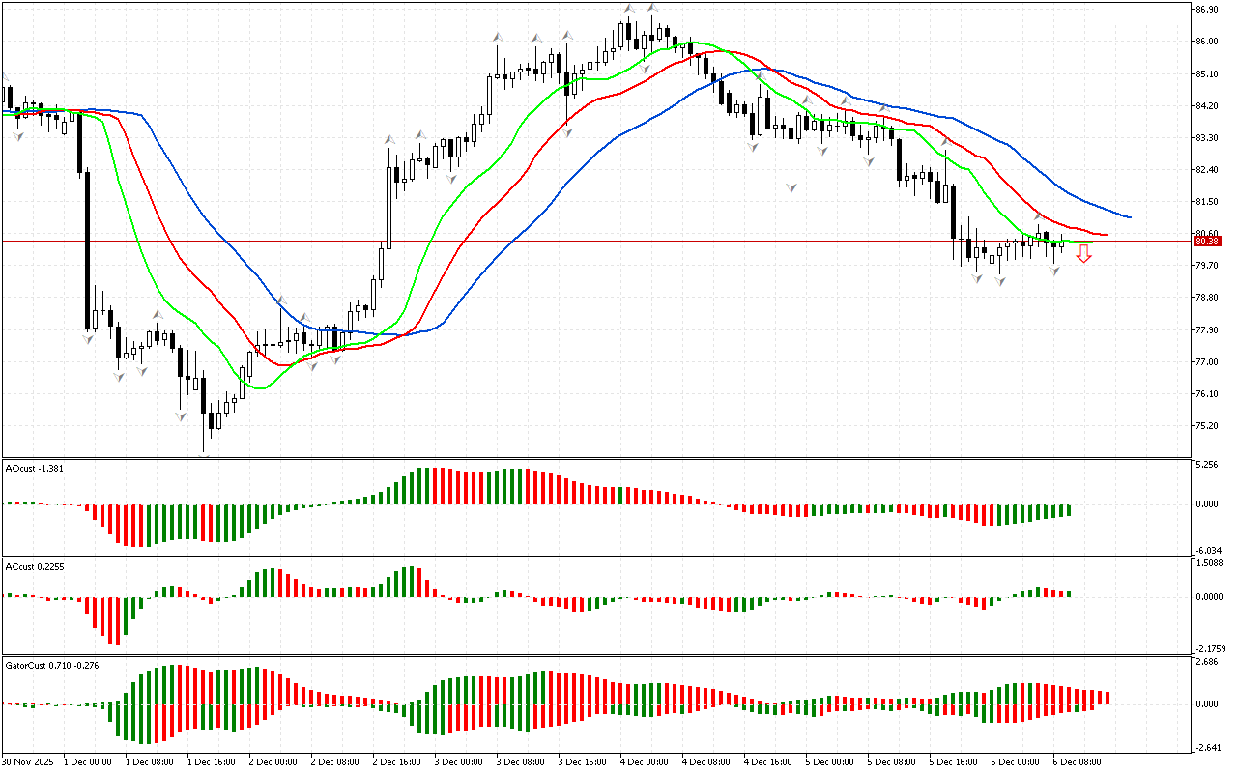Click the -2.1759 scale value in ACcust panel
Screen dimensions: 1237x773
[x=1208, y=648]
